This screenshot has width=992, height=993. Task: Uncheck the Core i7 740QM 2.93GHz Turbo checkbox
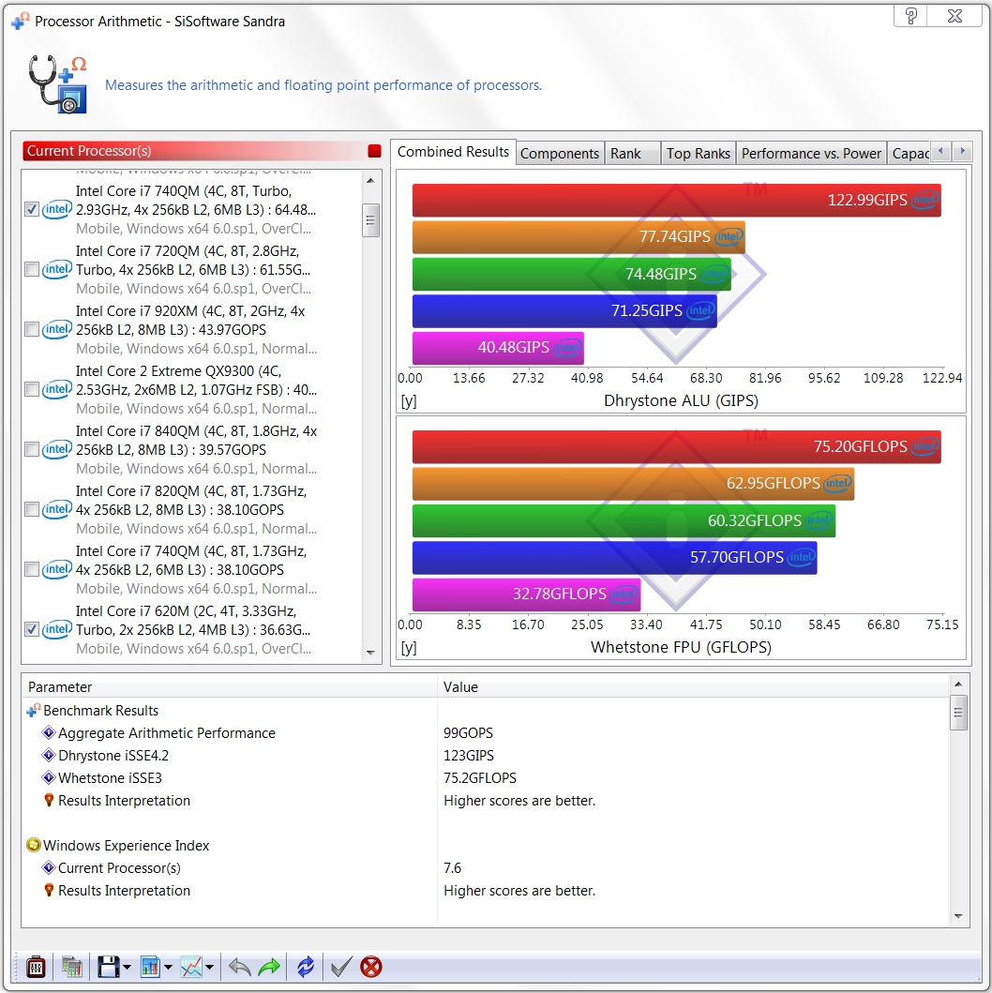point(32,209)
